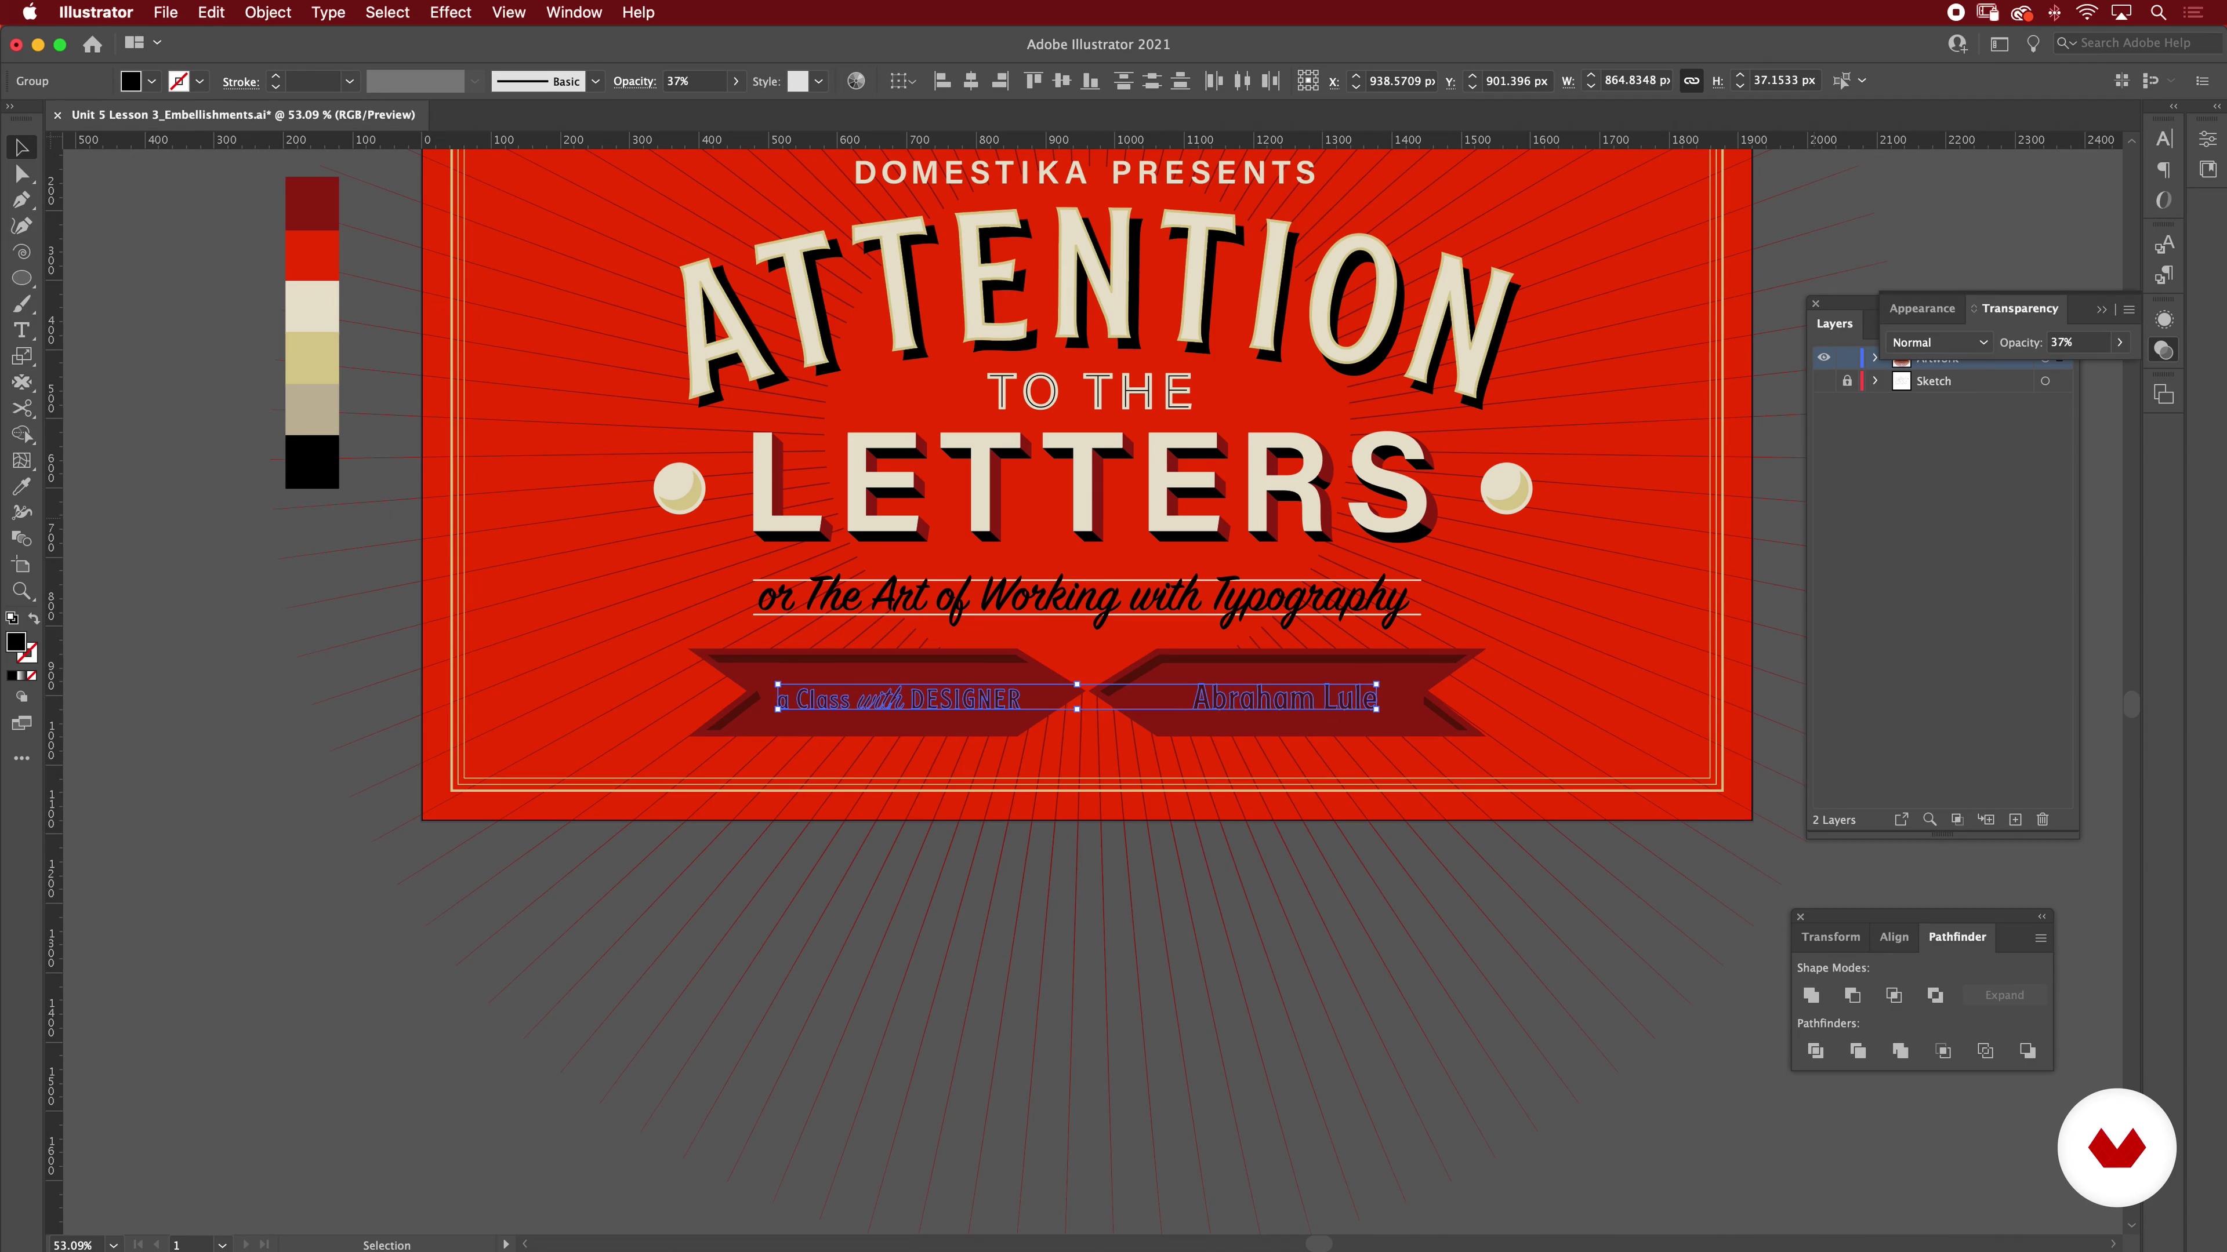Open Transparency panel options menu
This screenshot has width=2227, height=1252.
(2130, 310)
